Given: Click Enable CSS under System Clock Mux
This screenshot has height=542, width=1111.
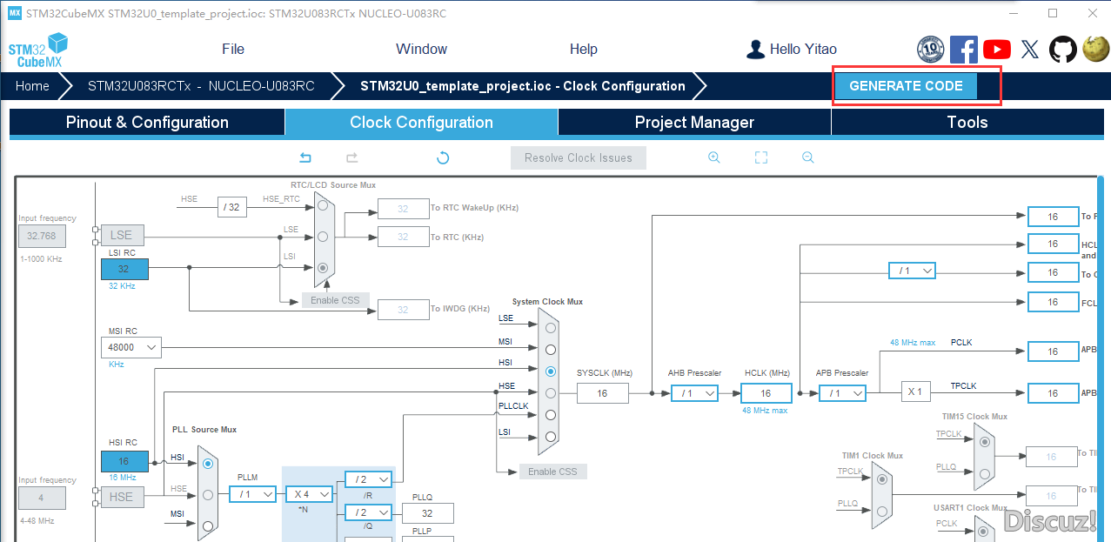Looking at the screenshot, I should click(x=553, y=472).
